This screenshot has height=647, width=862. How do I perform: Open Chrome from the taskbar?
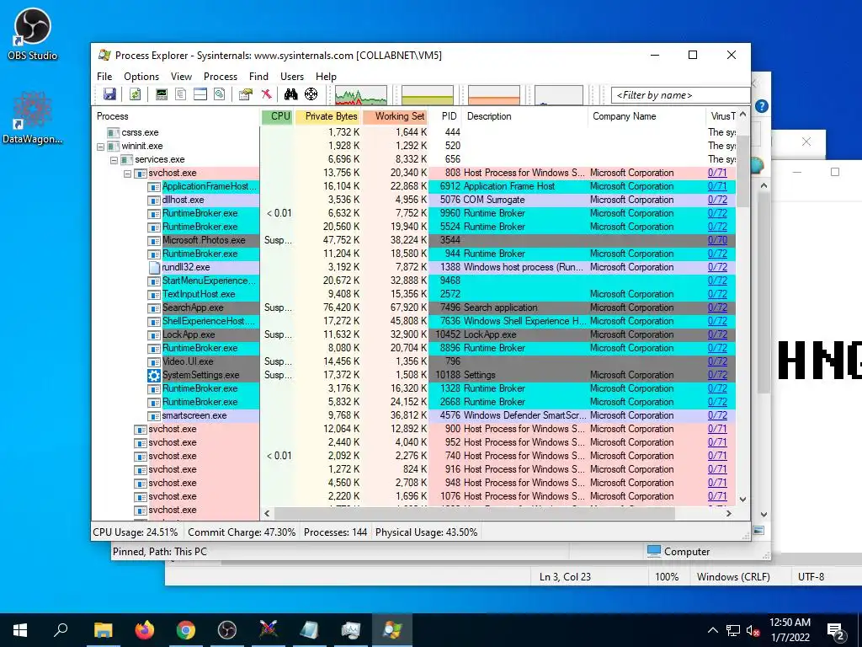coord(186,630)
